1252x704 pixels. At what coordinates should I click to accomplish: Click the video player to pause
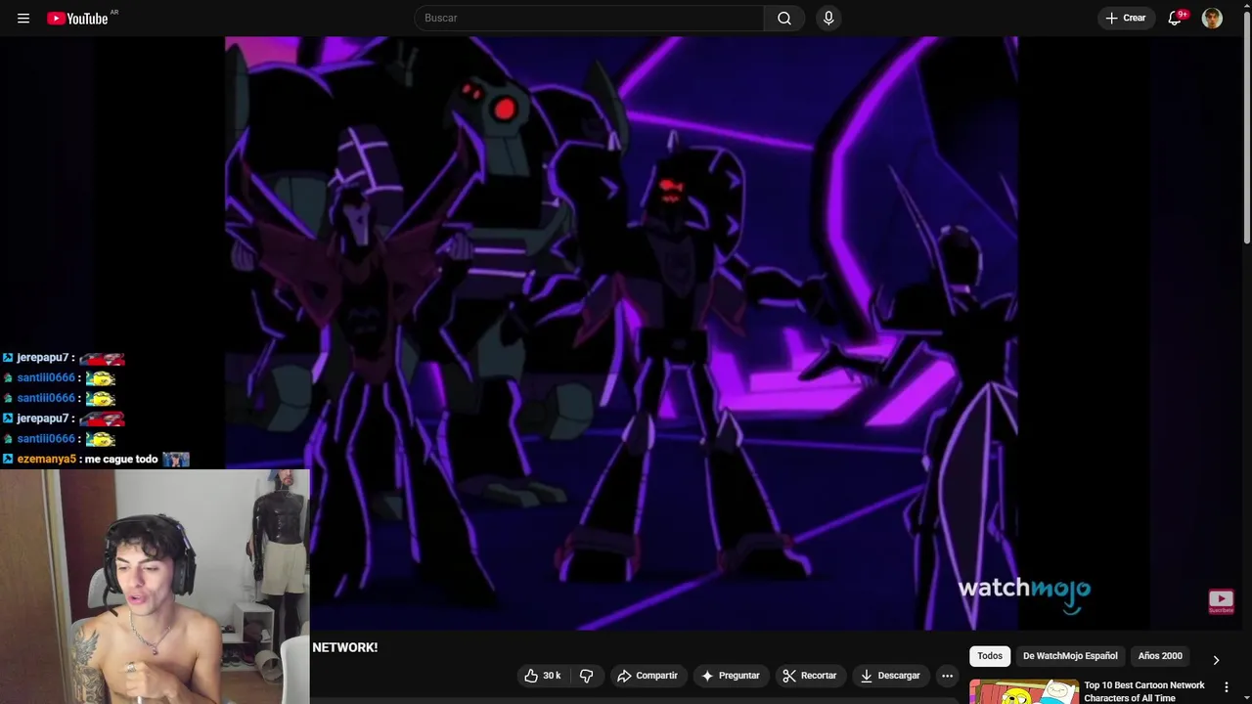pos(621,333)
